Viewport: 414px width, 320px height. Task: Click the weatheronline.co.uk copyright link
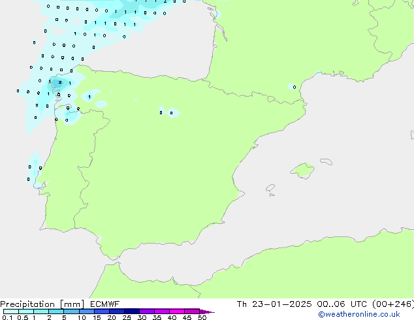coord(358,314)
